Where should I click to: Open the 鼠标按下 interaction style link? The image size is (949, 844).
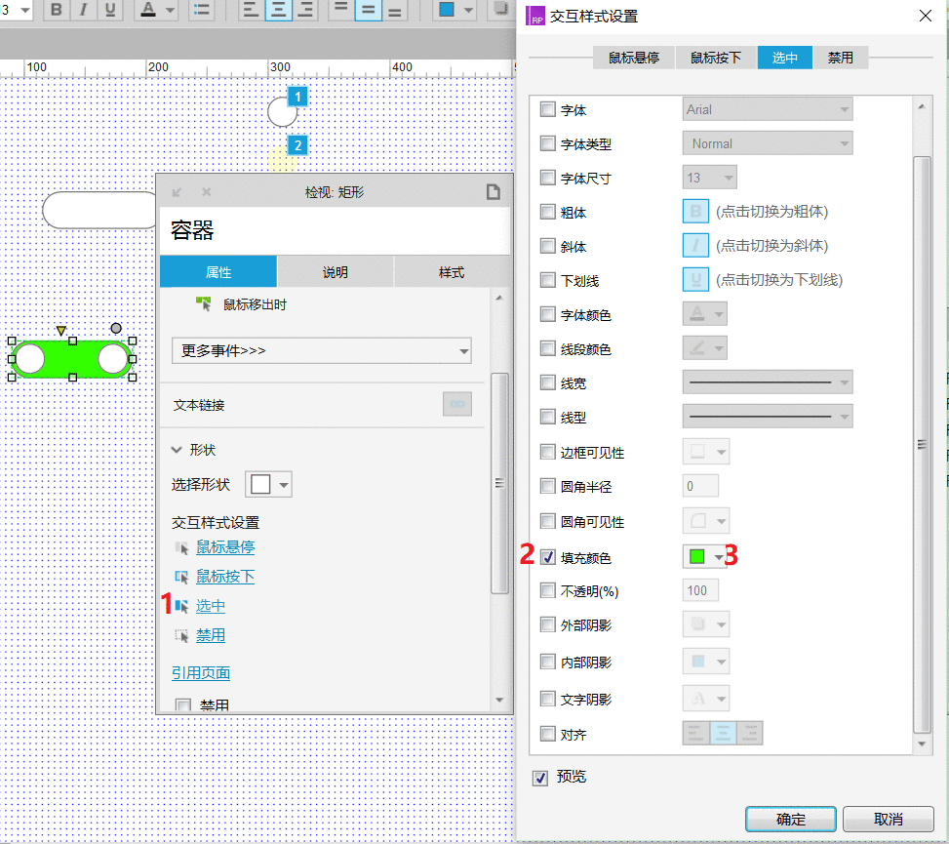(x=225, y=576)
